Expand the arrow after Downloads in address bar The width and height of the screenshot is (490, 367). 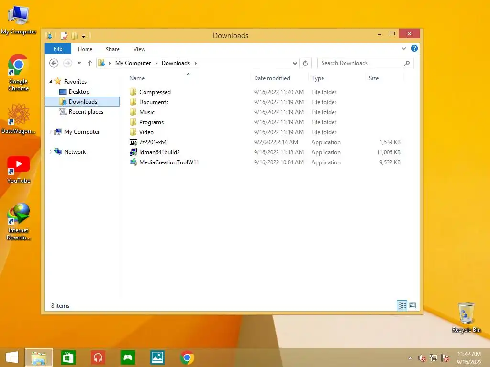(196, 63)
